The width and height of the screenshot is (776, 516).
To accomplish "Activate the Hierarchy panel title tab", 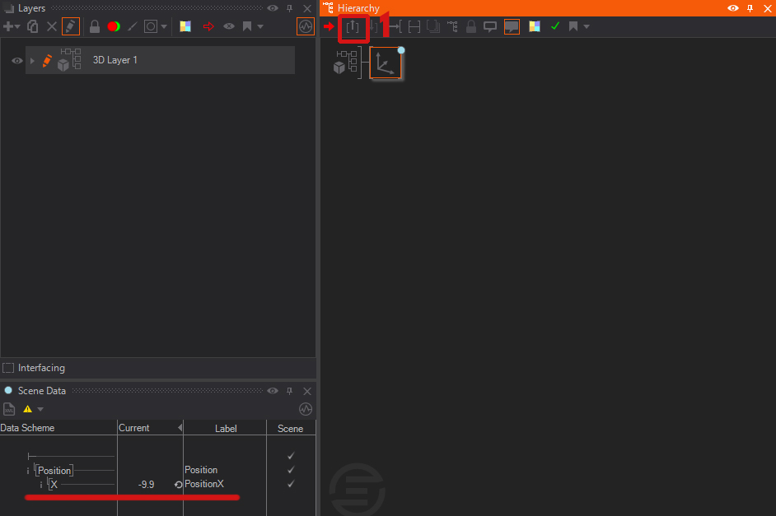I will pos(358,7).
